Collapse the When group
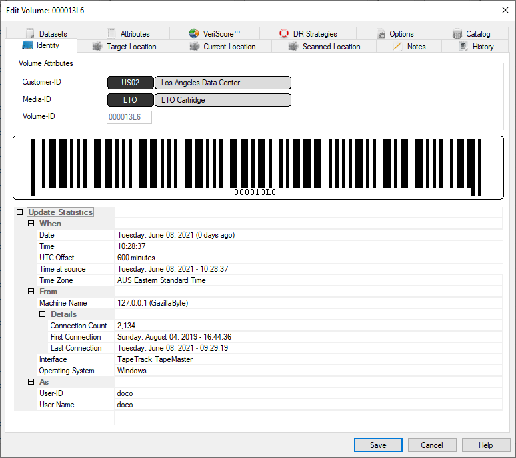 pos(31,224)
